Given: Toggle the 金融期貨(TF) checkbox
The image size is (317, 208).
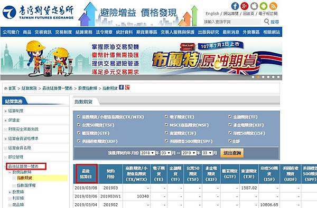Looking at the screenshot, I should (x=230, y=116).
